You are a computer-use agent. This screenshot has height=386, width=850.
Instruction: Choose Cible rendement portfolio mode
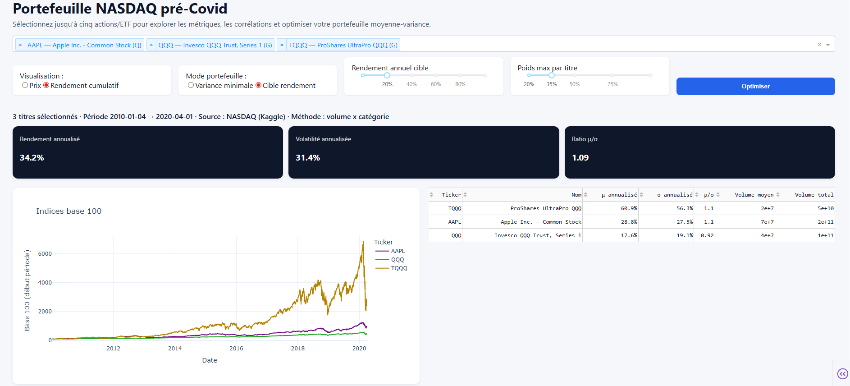pos(259,85)
